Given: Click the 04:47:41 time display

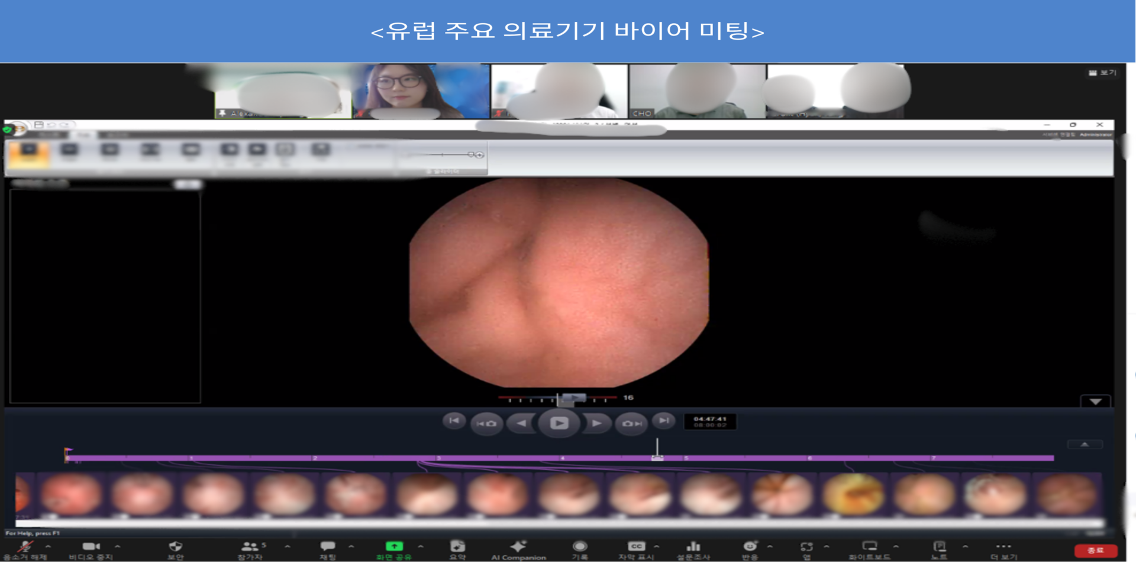Looking at the screenshot, I should click(709, 419).
